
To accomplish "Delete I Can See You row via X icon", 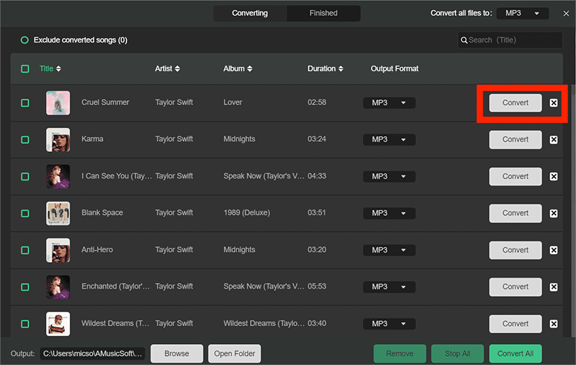I will coord(554,176).
